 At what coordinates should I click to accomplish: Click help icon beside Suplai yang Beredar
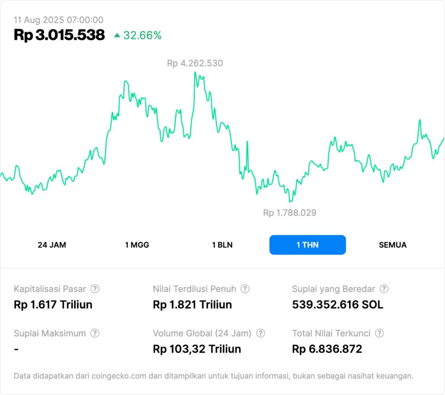(x=384, y=289)
